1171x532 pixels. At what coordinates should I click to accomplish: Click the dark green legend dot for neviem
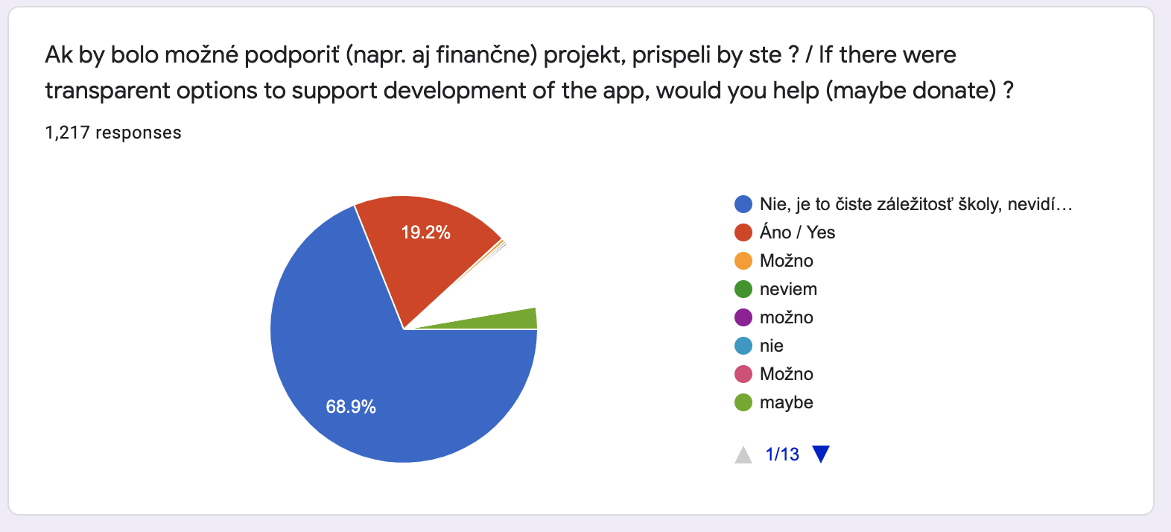point(743,289)
